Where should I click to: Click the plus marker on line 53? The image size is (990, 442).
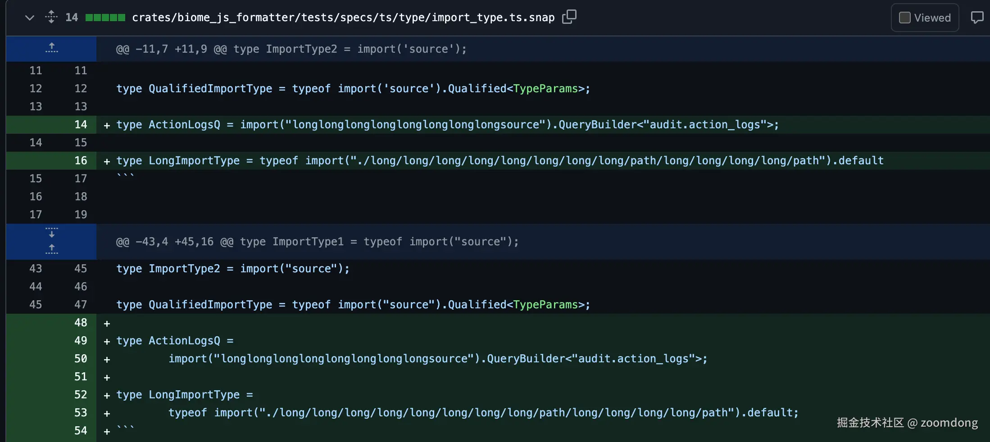pyautogui.click(x=107, y=414)
